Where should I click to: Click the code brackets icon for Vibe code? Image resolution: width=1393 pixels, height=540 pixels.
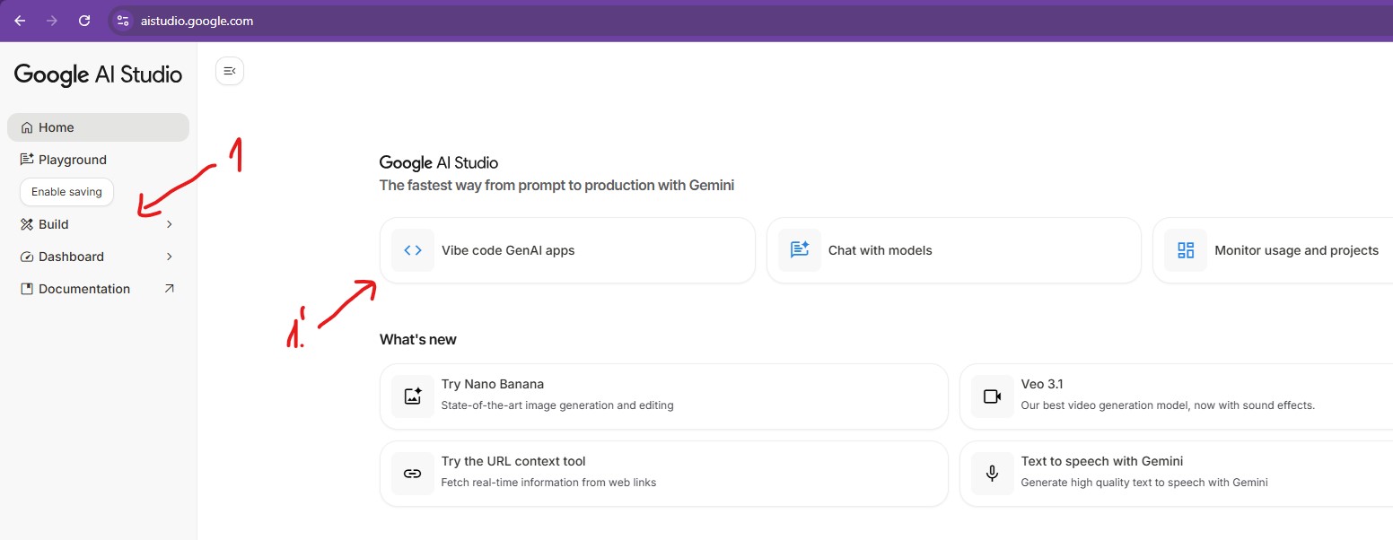(x=413, y=250)
